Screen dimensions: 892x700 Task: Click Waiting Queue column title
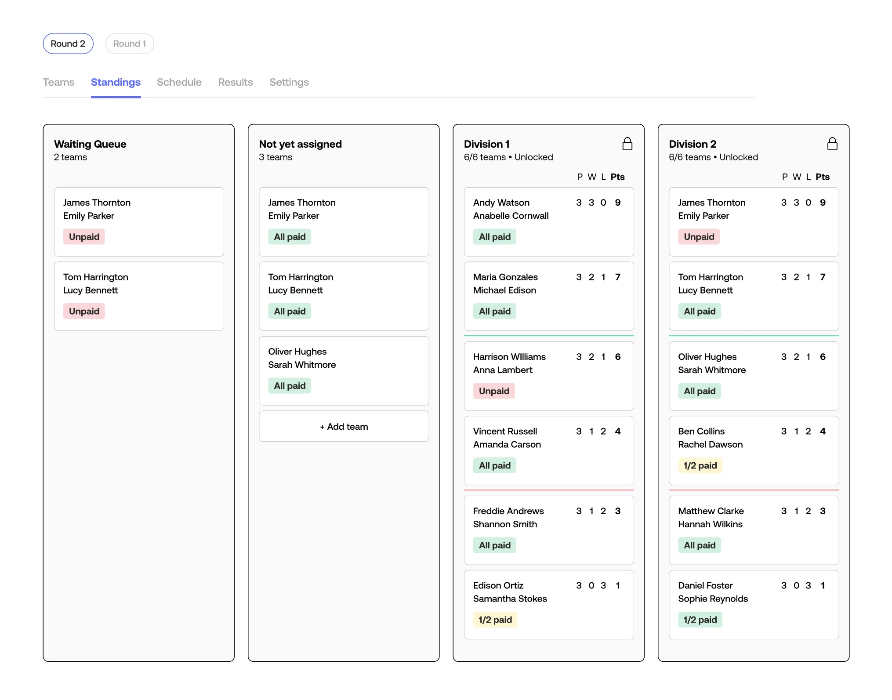(90, 144)
